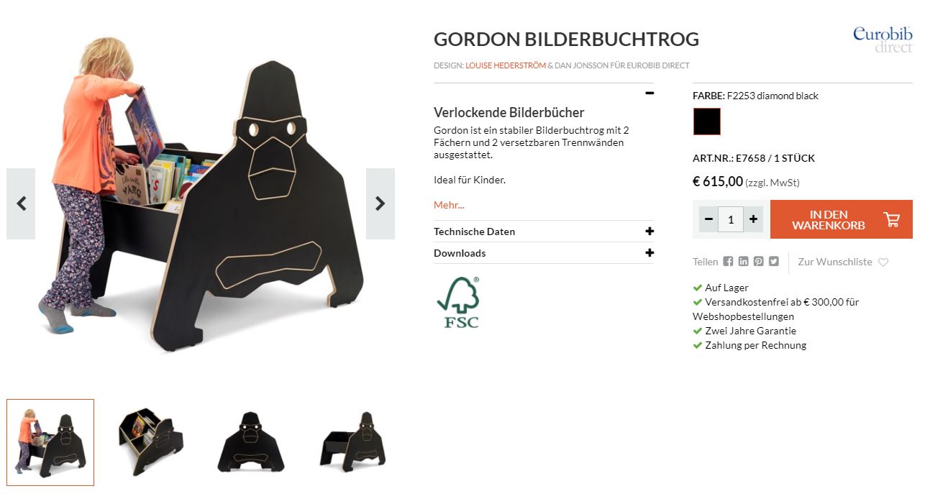Add item via In den Warenkorb

[842, 219]
